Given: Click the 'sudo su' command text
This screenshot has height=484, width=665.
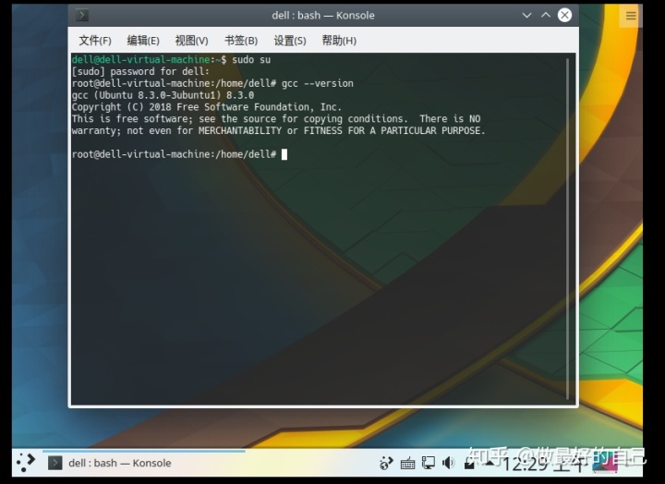Looking at the screenshot, I should [251, 59].
